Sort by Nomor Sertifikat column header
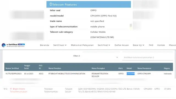Image resolution: width=176 pixels, height=99 pixels. point(12,68)
